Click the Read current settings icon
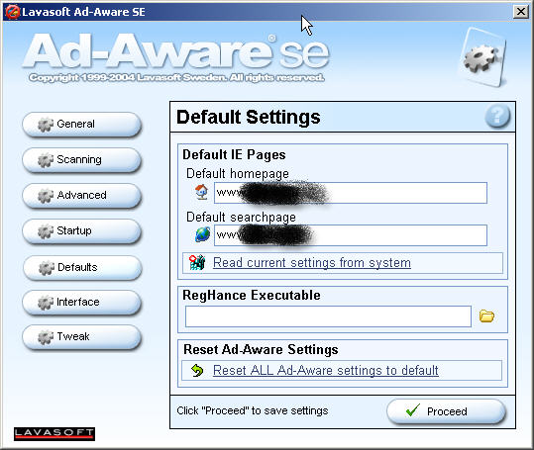 click(x=197, y=262)
